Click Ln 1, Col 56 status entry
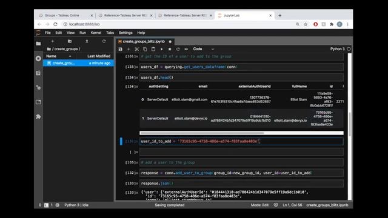The height and width of the screenshot is (218, 388). [x=292, y=205]
